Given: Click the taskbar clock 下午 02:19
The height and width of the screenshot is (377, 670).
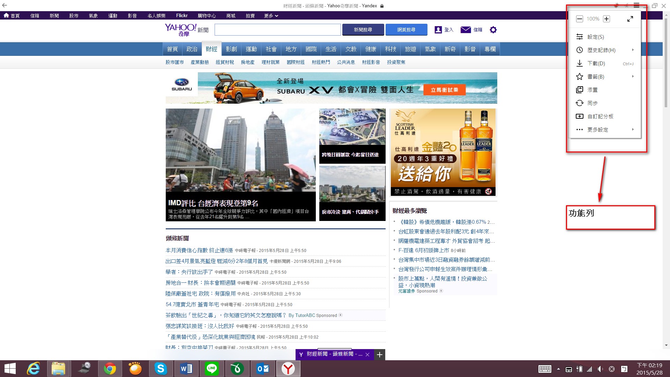Looking at the screenshot, I should (x=649, y=365).
